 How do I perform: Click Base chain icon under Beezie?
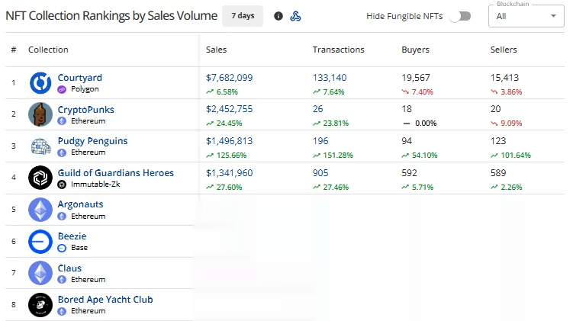click(x=62, y=248)
